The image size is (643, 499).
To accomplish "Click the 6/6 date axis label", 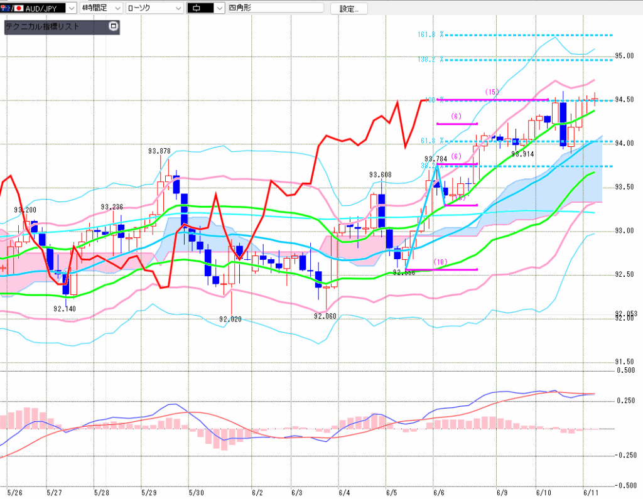I will [x=439, y=493].
